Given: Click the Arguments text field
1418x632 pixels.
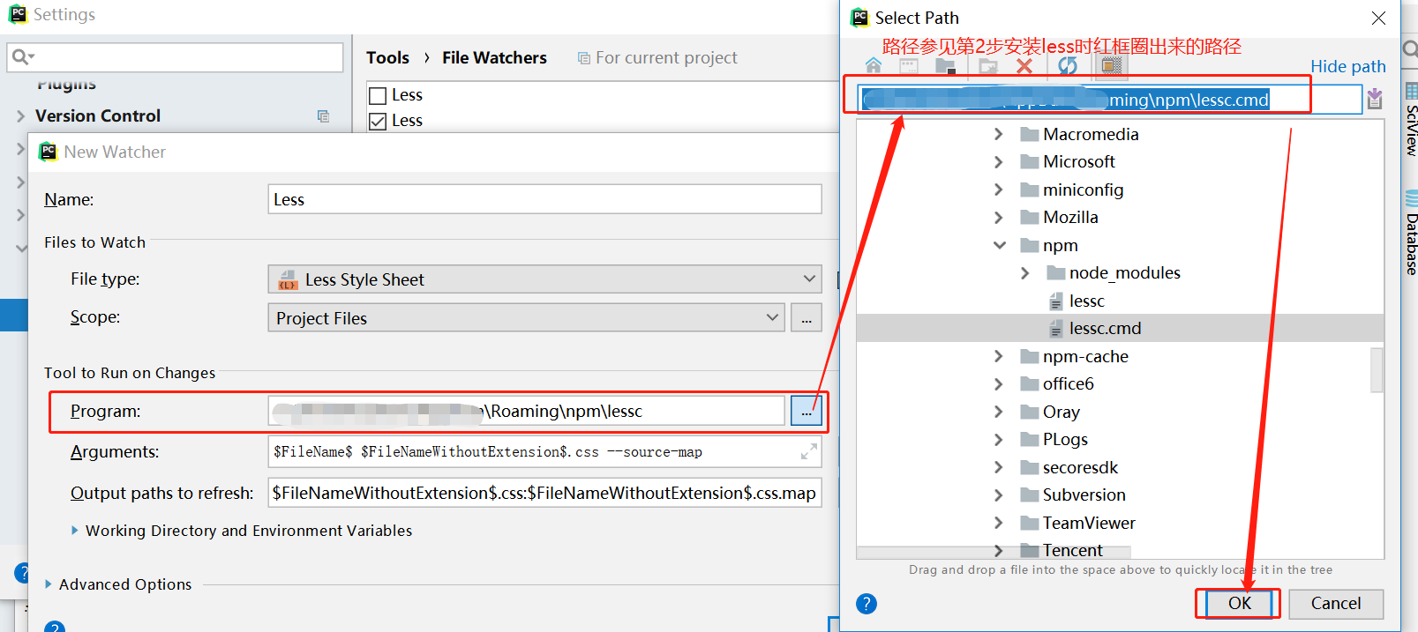Looking at the screenshot, I should click(x=544, y=452).
